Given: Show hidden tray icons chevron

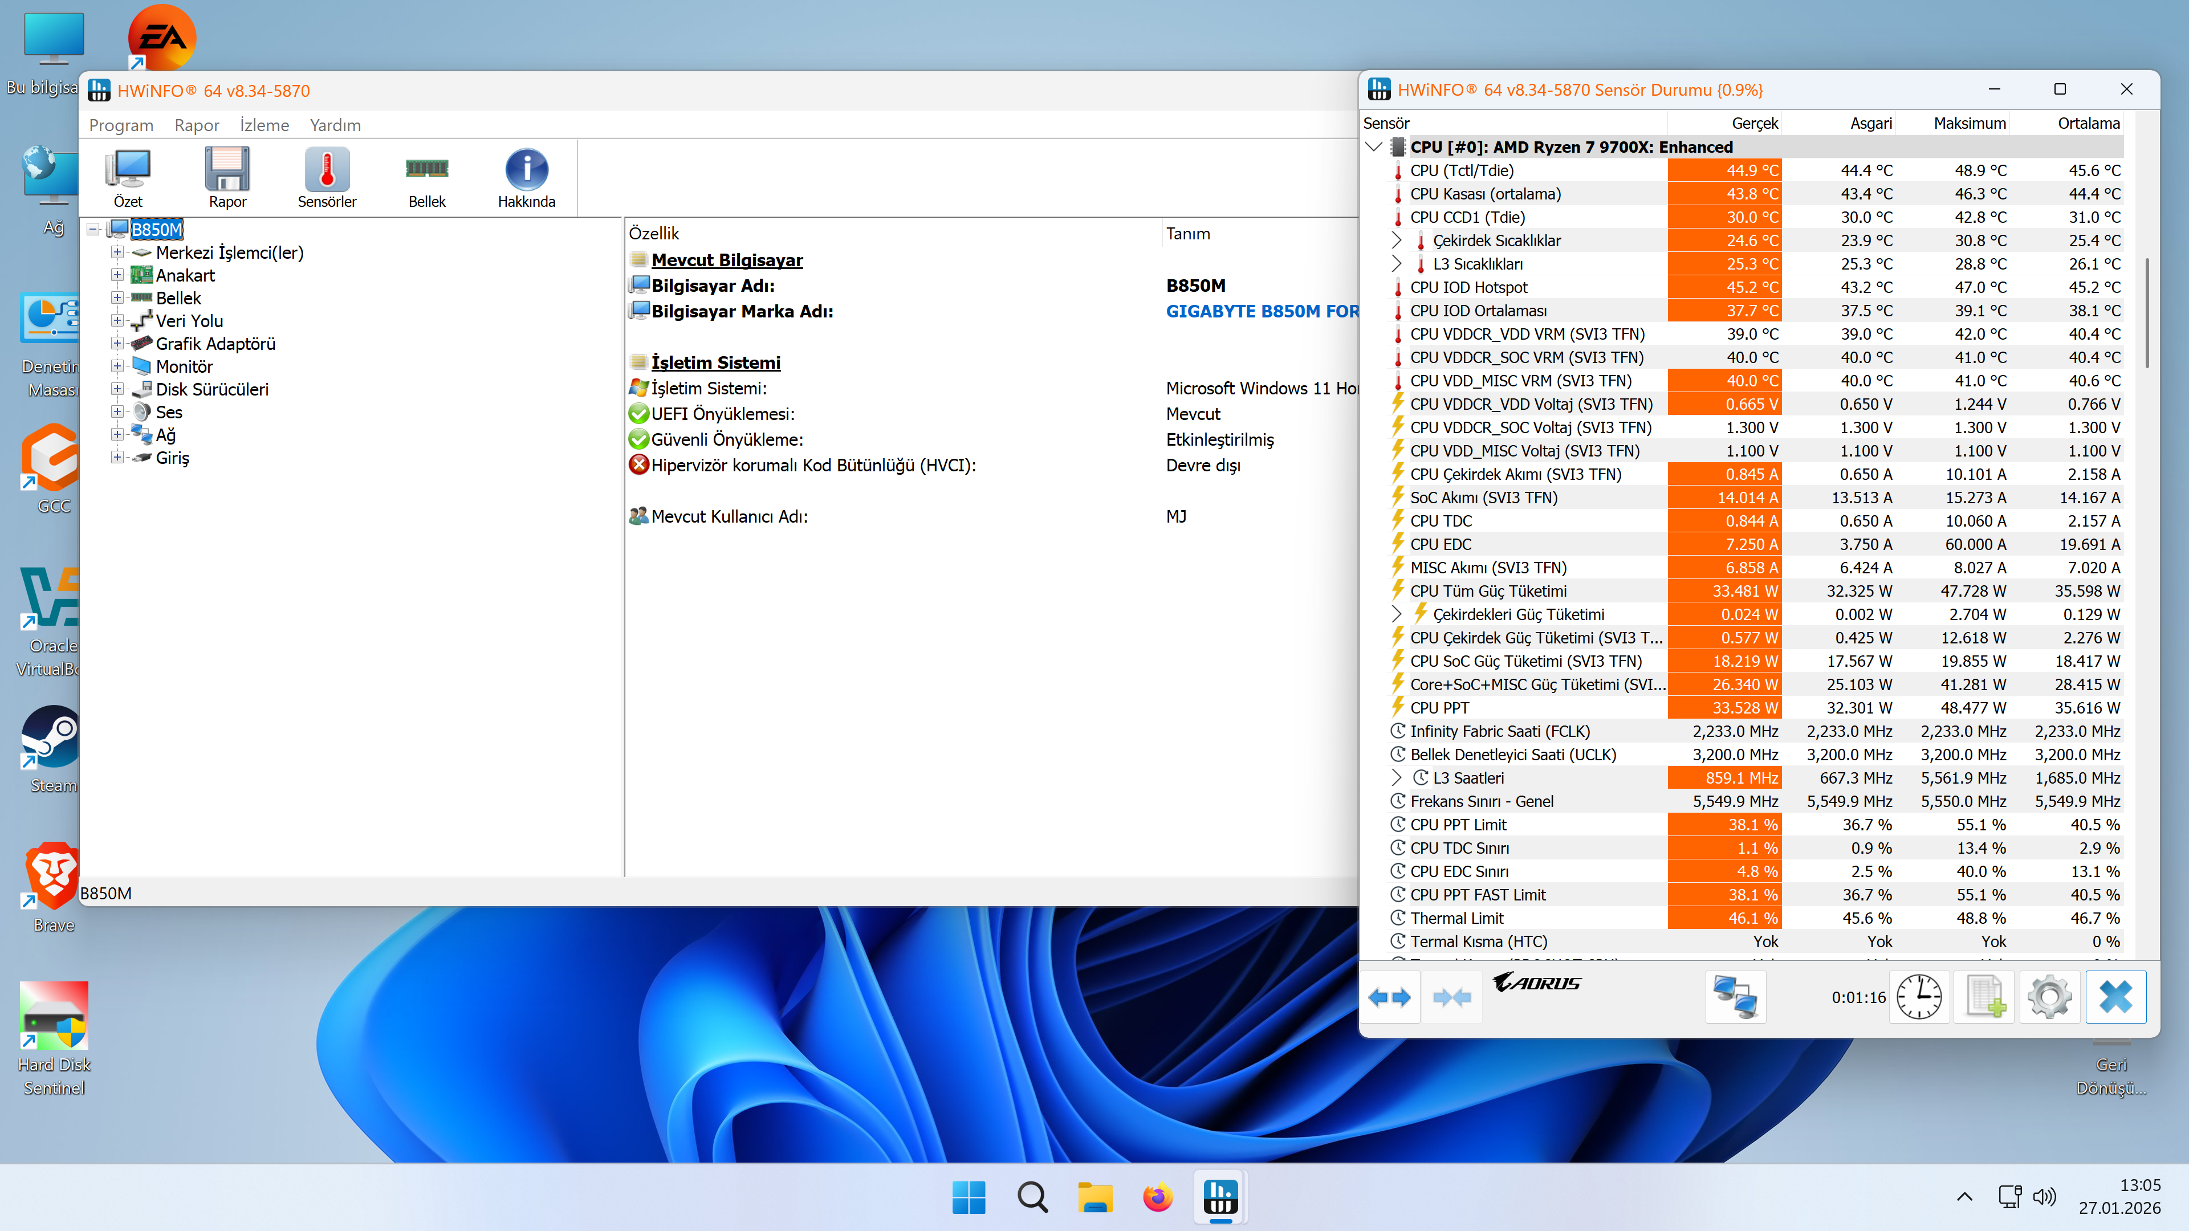Looking at the screenshot, I should tap(1964, 1196).
